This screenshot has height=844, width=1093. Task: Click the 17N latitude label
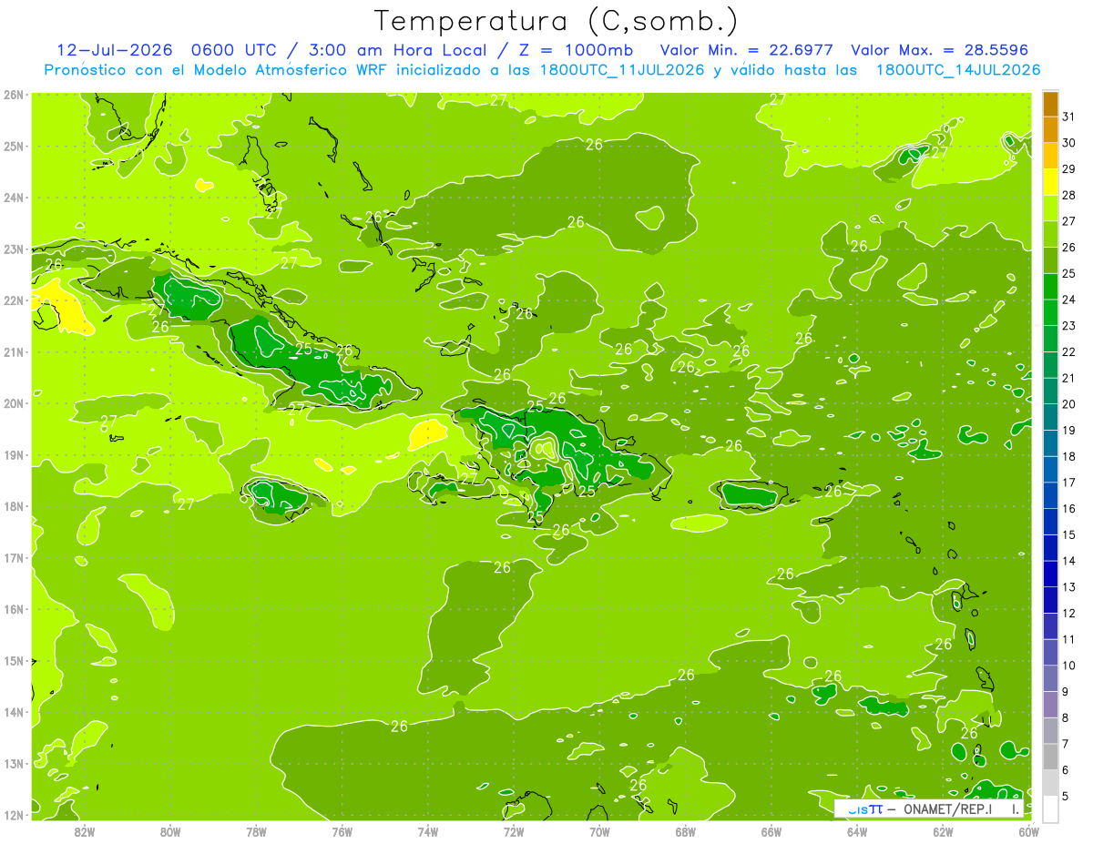tap(13, 557)
